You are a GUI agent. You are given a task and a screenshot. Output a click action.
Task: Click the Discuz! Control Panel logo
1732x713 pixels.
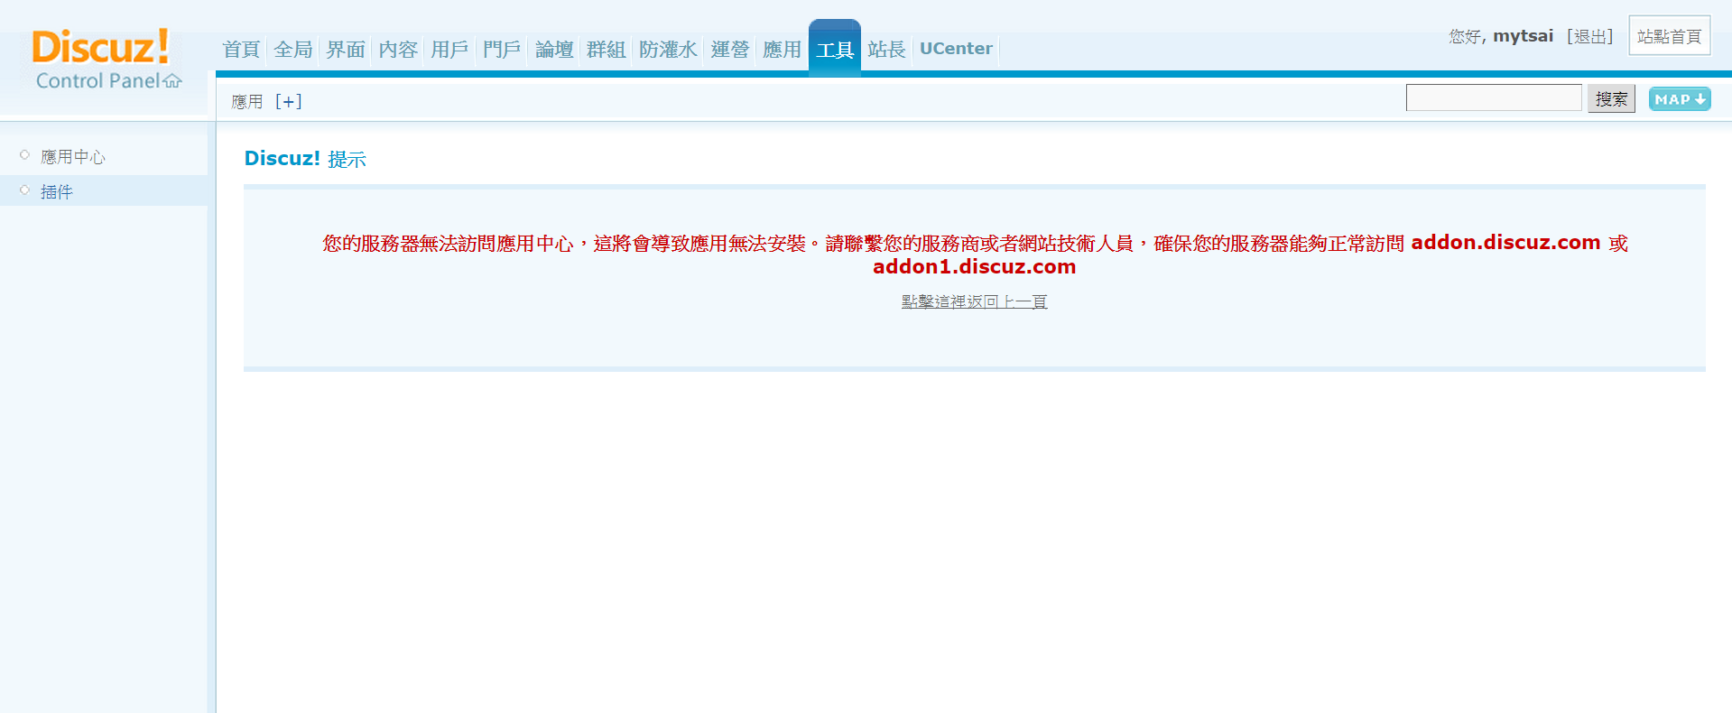(x=107, y=59)
